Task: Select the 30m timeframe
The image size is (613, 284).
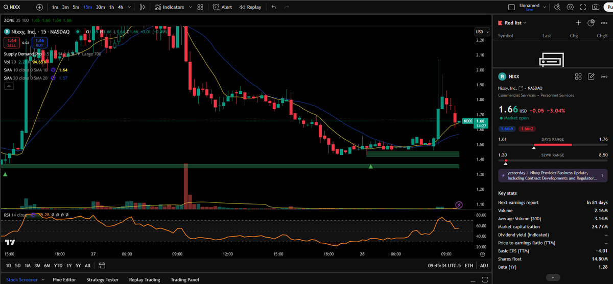Action: point(100,7)
